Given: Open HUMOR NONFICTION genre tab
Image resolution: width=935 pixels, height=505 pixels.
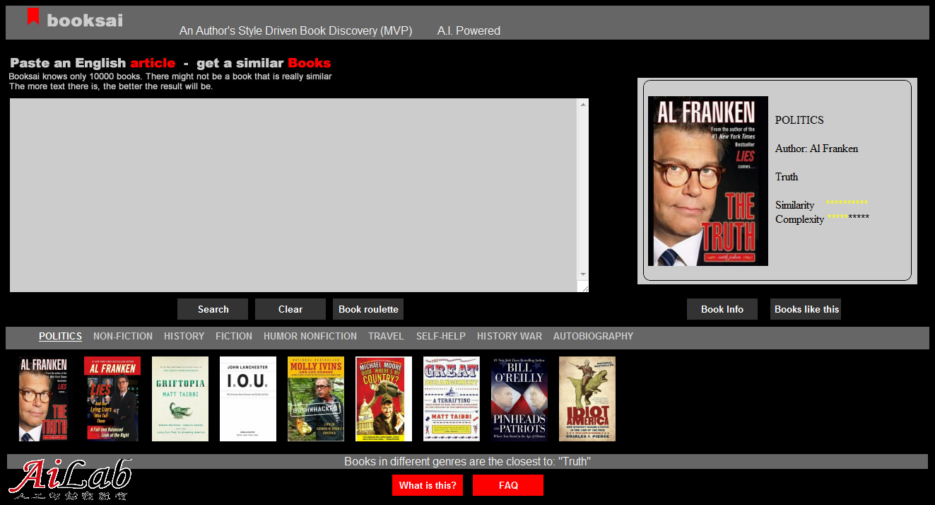Looking at the screenshot, I should [310, 336].
